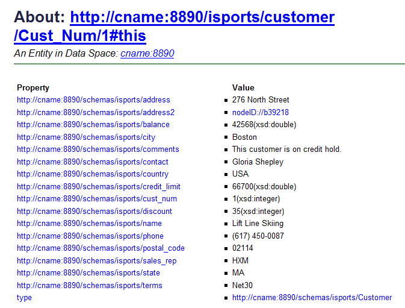The image size is (405, 308).
Task: Open the isports/address2 property link
Action: coord(95,112)
